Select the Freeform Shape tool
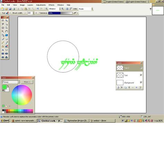164x164 pixels. [7, 57]
